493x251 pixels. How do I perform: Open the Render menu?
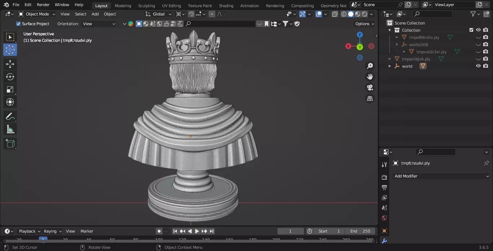[x=43, y=5]
